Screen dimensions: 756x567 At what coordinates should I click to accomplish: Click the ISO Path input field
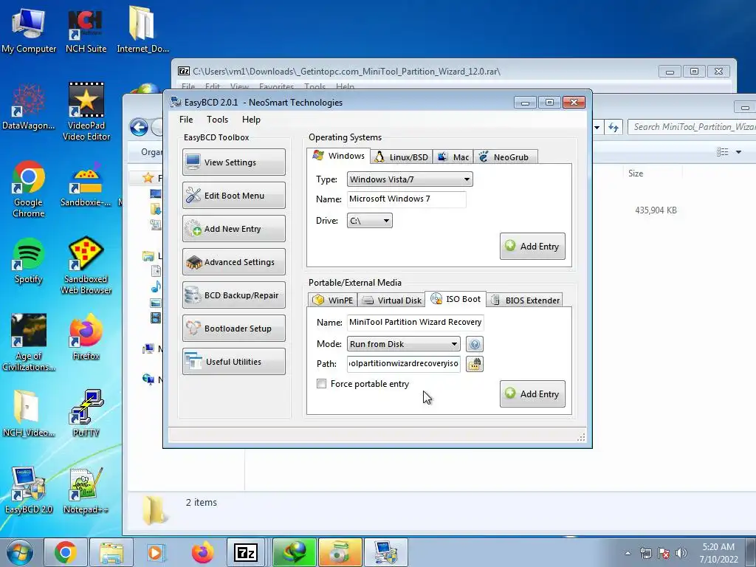click(x=404, y=363)
